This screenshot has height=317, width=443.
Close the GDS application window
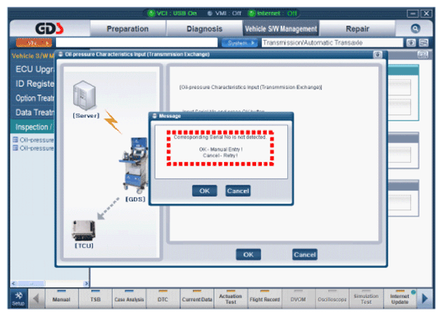click(x=426, y=13)
